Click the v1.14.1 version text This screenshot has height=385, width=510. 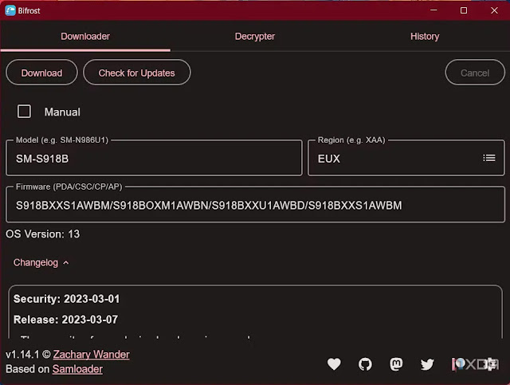[x=22, y=355]
